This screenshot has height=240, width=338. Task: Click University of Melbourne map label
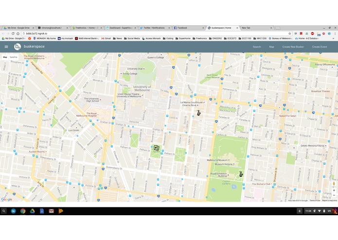pos(142,88)
